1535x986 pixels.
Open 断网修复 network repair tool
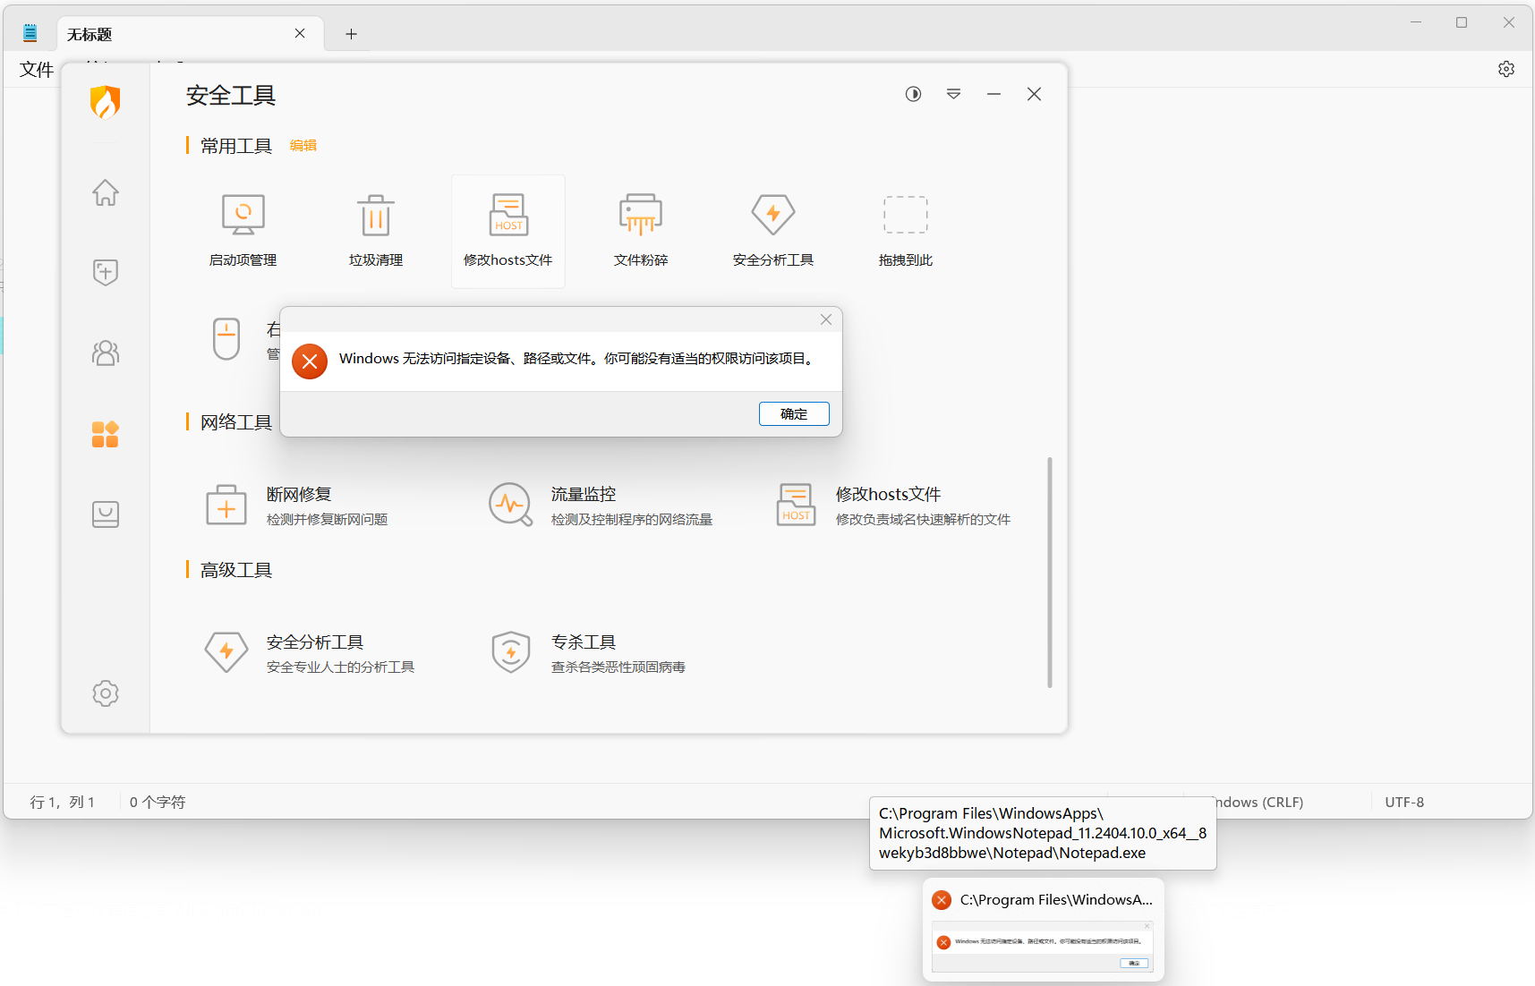(x=298, y=506)
